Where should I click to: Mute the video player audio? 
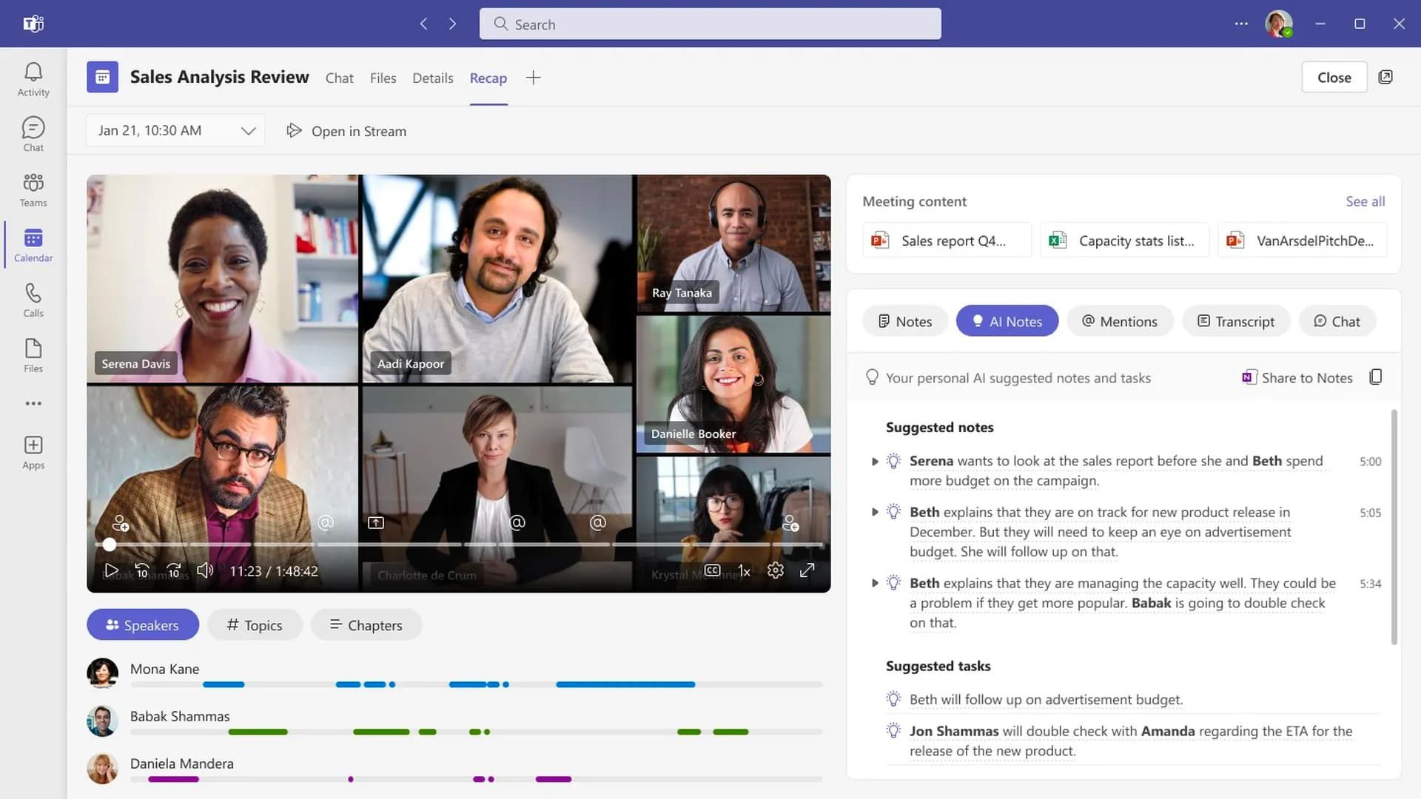[205, 570]
